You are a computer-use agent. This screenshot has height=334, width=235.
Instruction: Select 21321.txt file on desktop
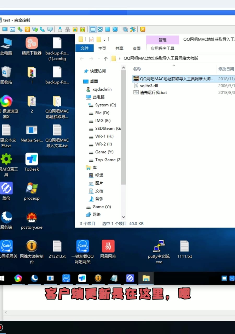pos(57,249)
